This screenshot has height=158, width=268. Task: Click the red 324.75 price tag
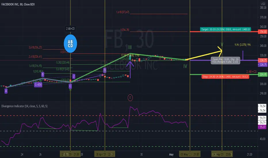tap(263, 60)
